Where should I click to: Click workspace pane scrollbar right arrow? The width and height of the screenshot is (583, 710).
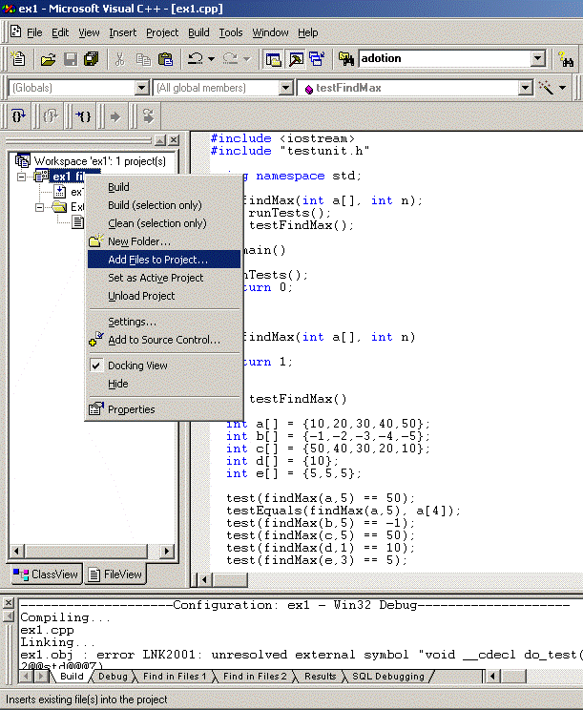click(x=166, y=551)
